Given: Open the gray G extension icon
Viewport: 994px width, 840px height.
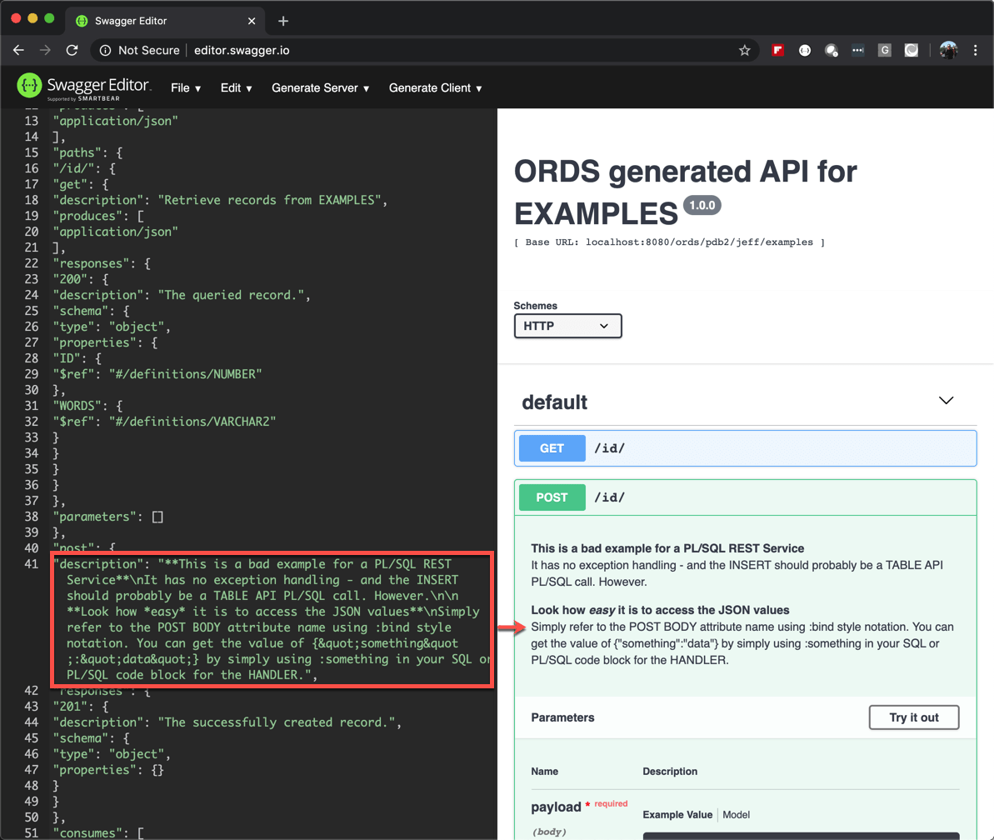Looking at the screenshot, I should [x=884, y=50].
